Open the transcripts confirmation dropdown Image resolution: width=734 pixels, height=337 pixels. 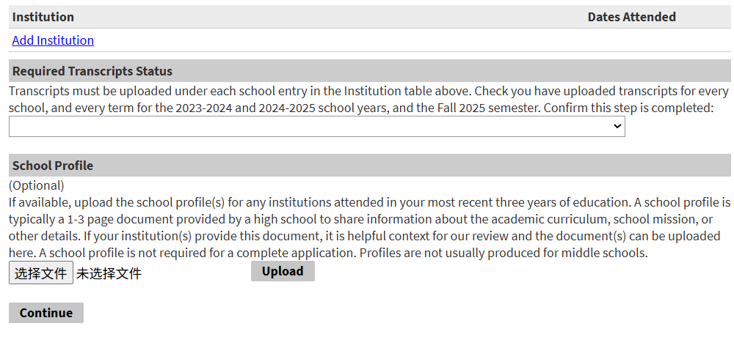click(x=316, y=126)
